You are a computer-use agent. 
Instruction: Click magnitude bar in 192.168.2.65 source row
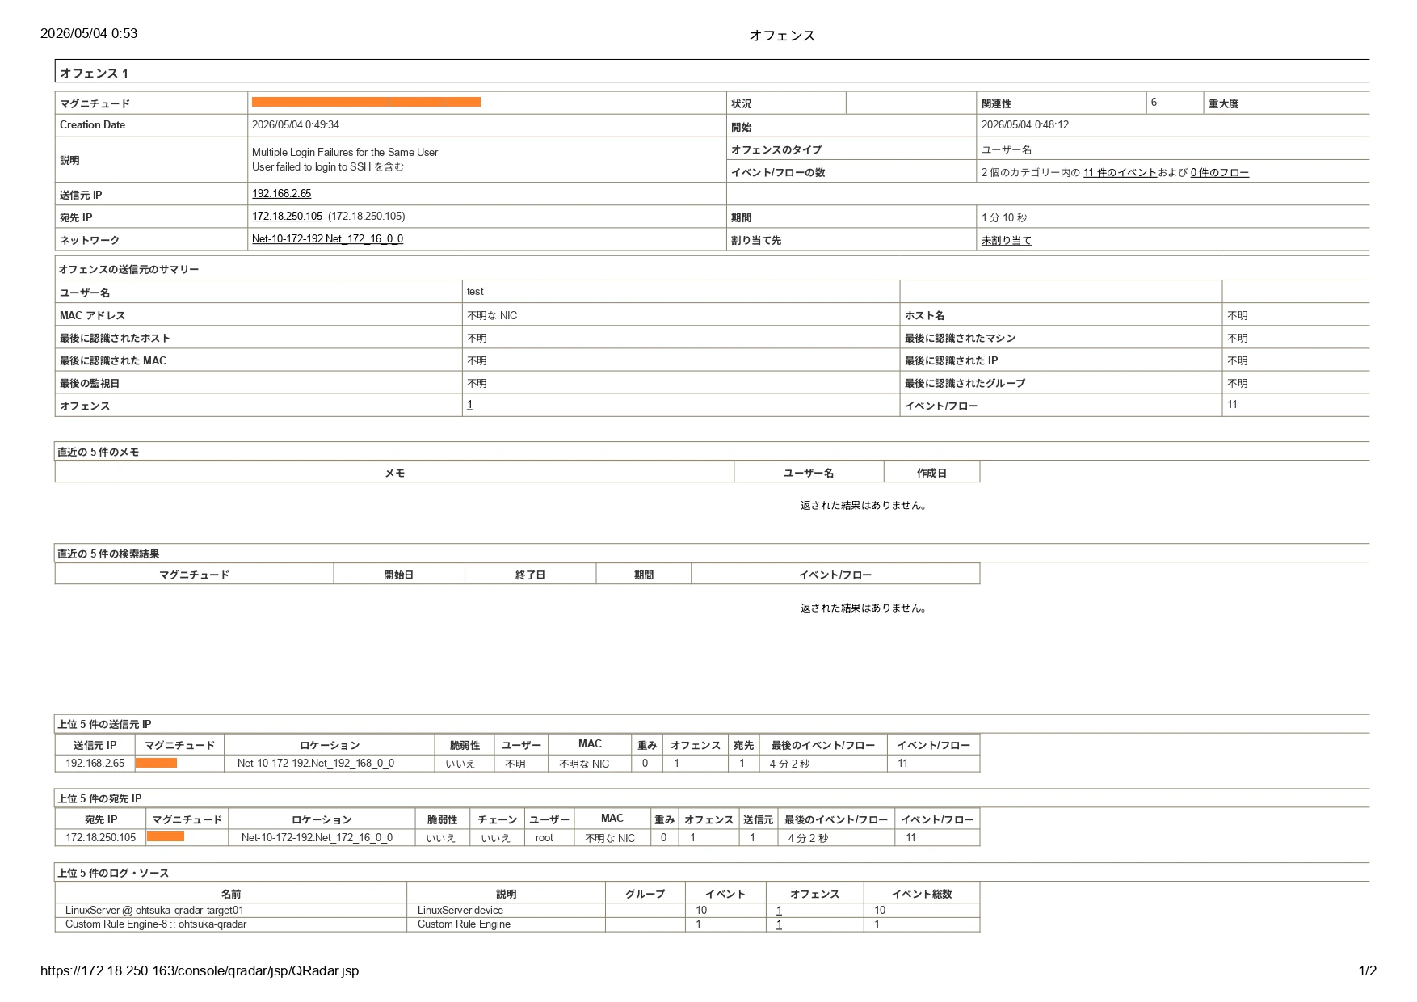click(x=156, y=763)
